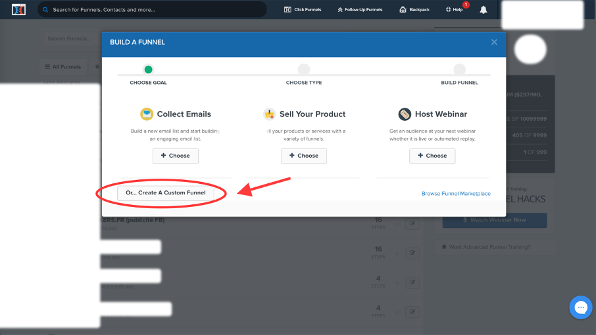Image resolution: width=596 pixels, height=335 pixels.
Task: Edit the first 16-step funnel row
Action: pyautogui.click(x=412, y=223)
